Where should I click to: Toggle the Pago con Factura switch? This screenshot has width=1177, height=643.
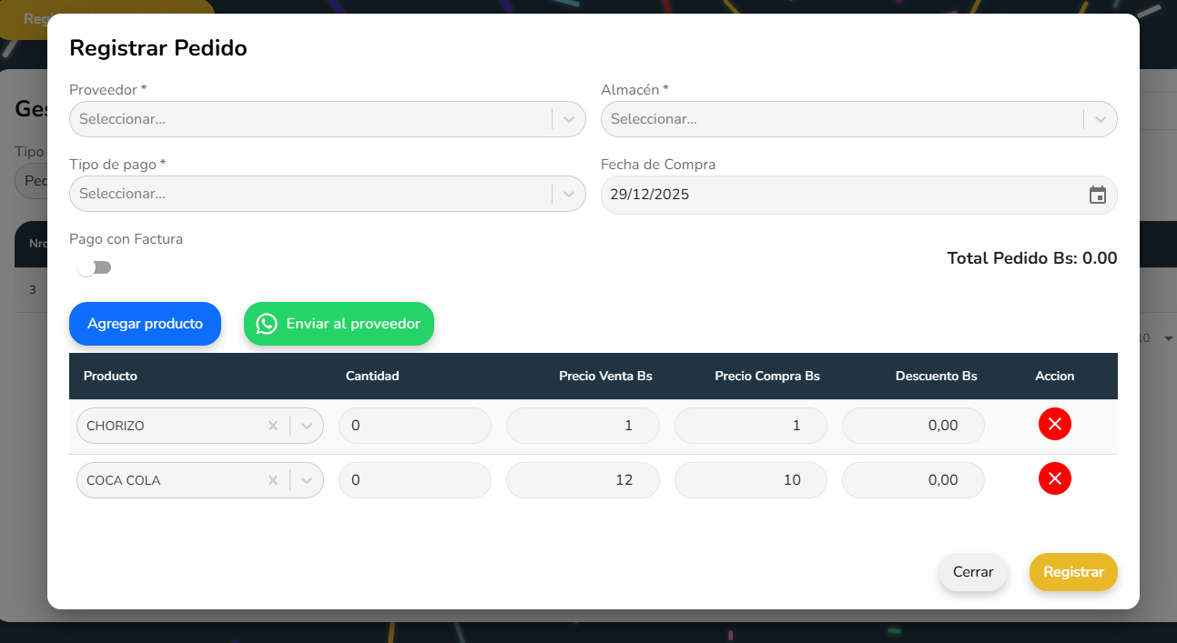[x=95, y=267]
